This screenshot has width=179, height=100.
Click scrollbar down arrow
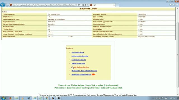pyautogui.click(x=178, y=95)
